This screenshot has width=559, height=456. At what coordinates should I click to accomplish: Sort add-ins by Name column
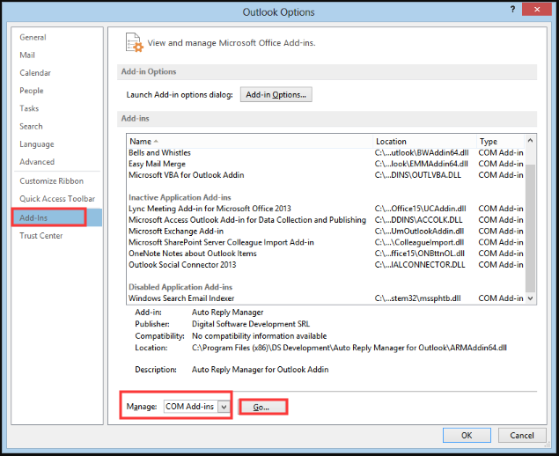pos(249,142)
